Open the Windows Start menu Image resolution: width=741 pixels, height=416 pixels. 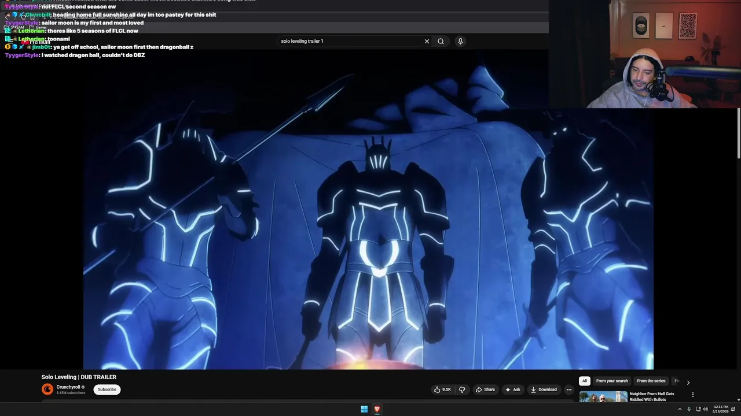pos(364,409)
